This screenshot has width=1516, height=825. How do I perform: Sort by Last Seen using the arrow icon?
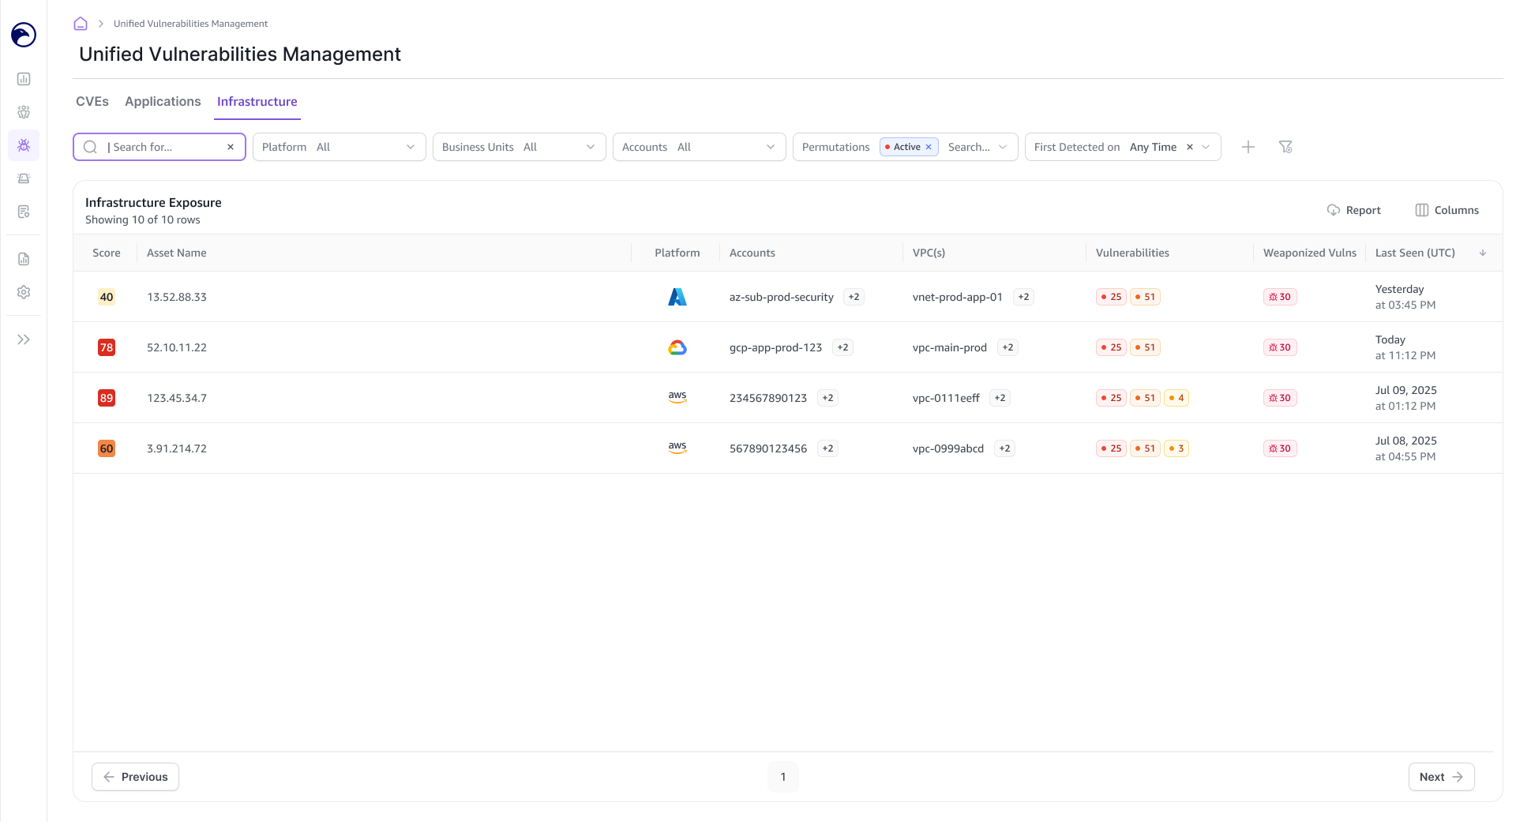1483,253
